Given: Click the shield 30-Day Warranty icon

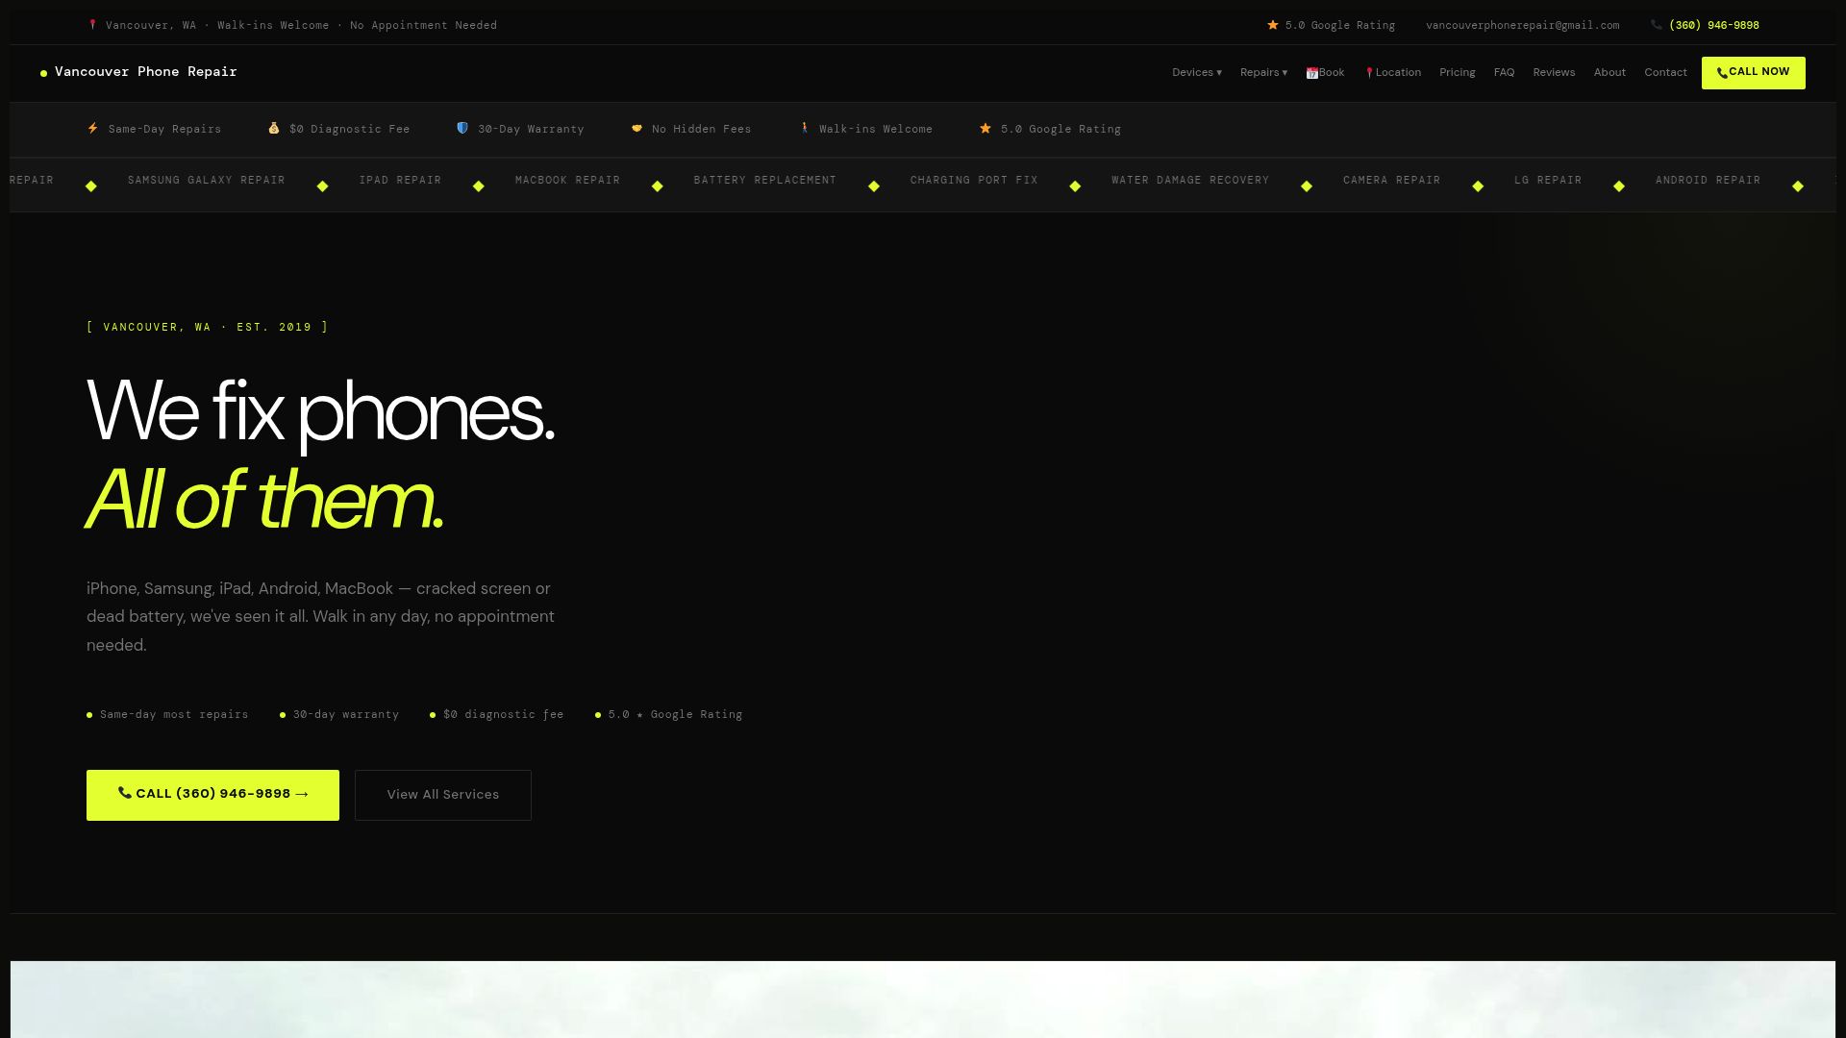Looking at the screenshot, I should click(x=462, y=128).
